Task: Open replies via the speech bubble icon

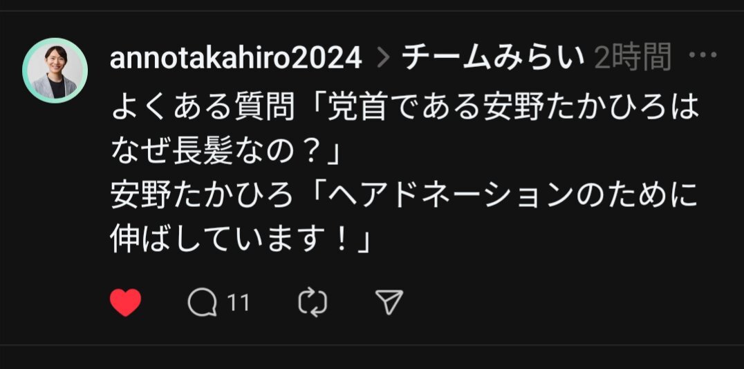Action: (x=202, y=302)
